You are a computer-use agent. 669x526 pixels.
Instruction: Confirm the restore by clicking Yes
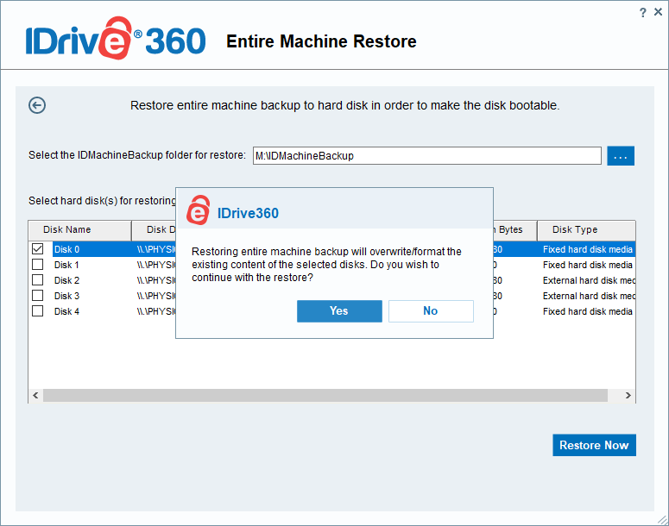click(339, 311)
